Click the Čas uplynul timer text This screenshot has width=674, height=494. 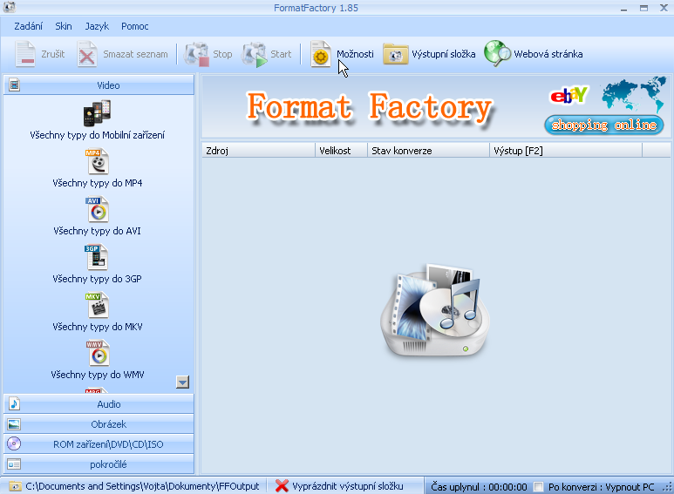pos(479,487)
